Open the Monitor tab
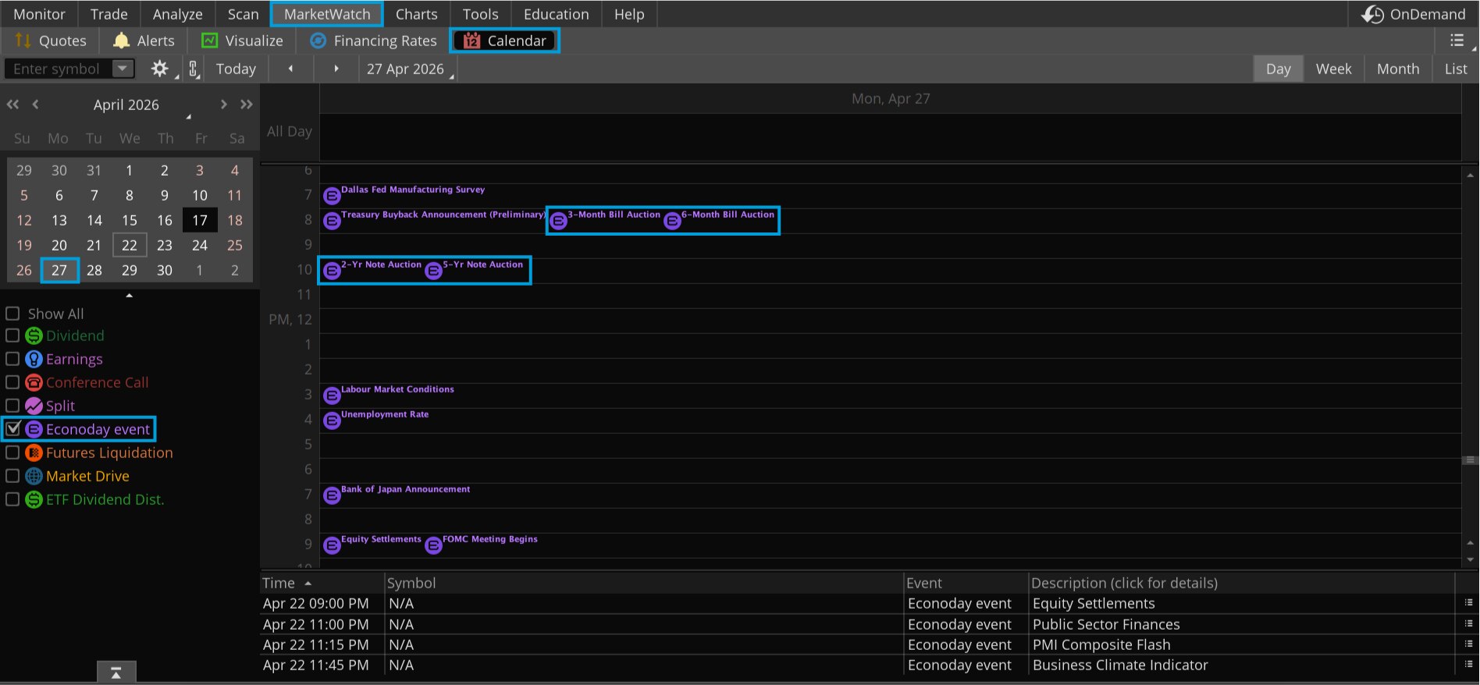This screenshot has height=685, width=1480. tap(40, 14)
